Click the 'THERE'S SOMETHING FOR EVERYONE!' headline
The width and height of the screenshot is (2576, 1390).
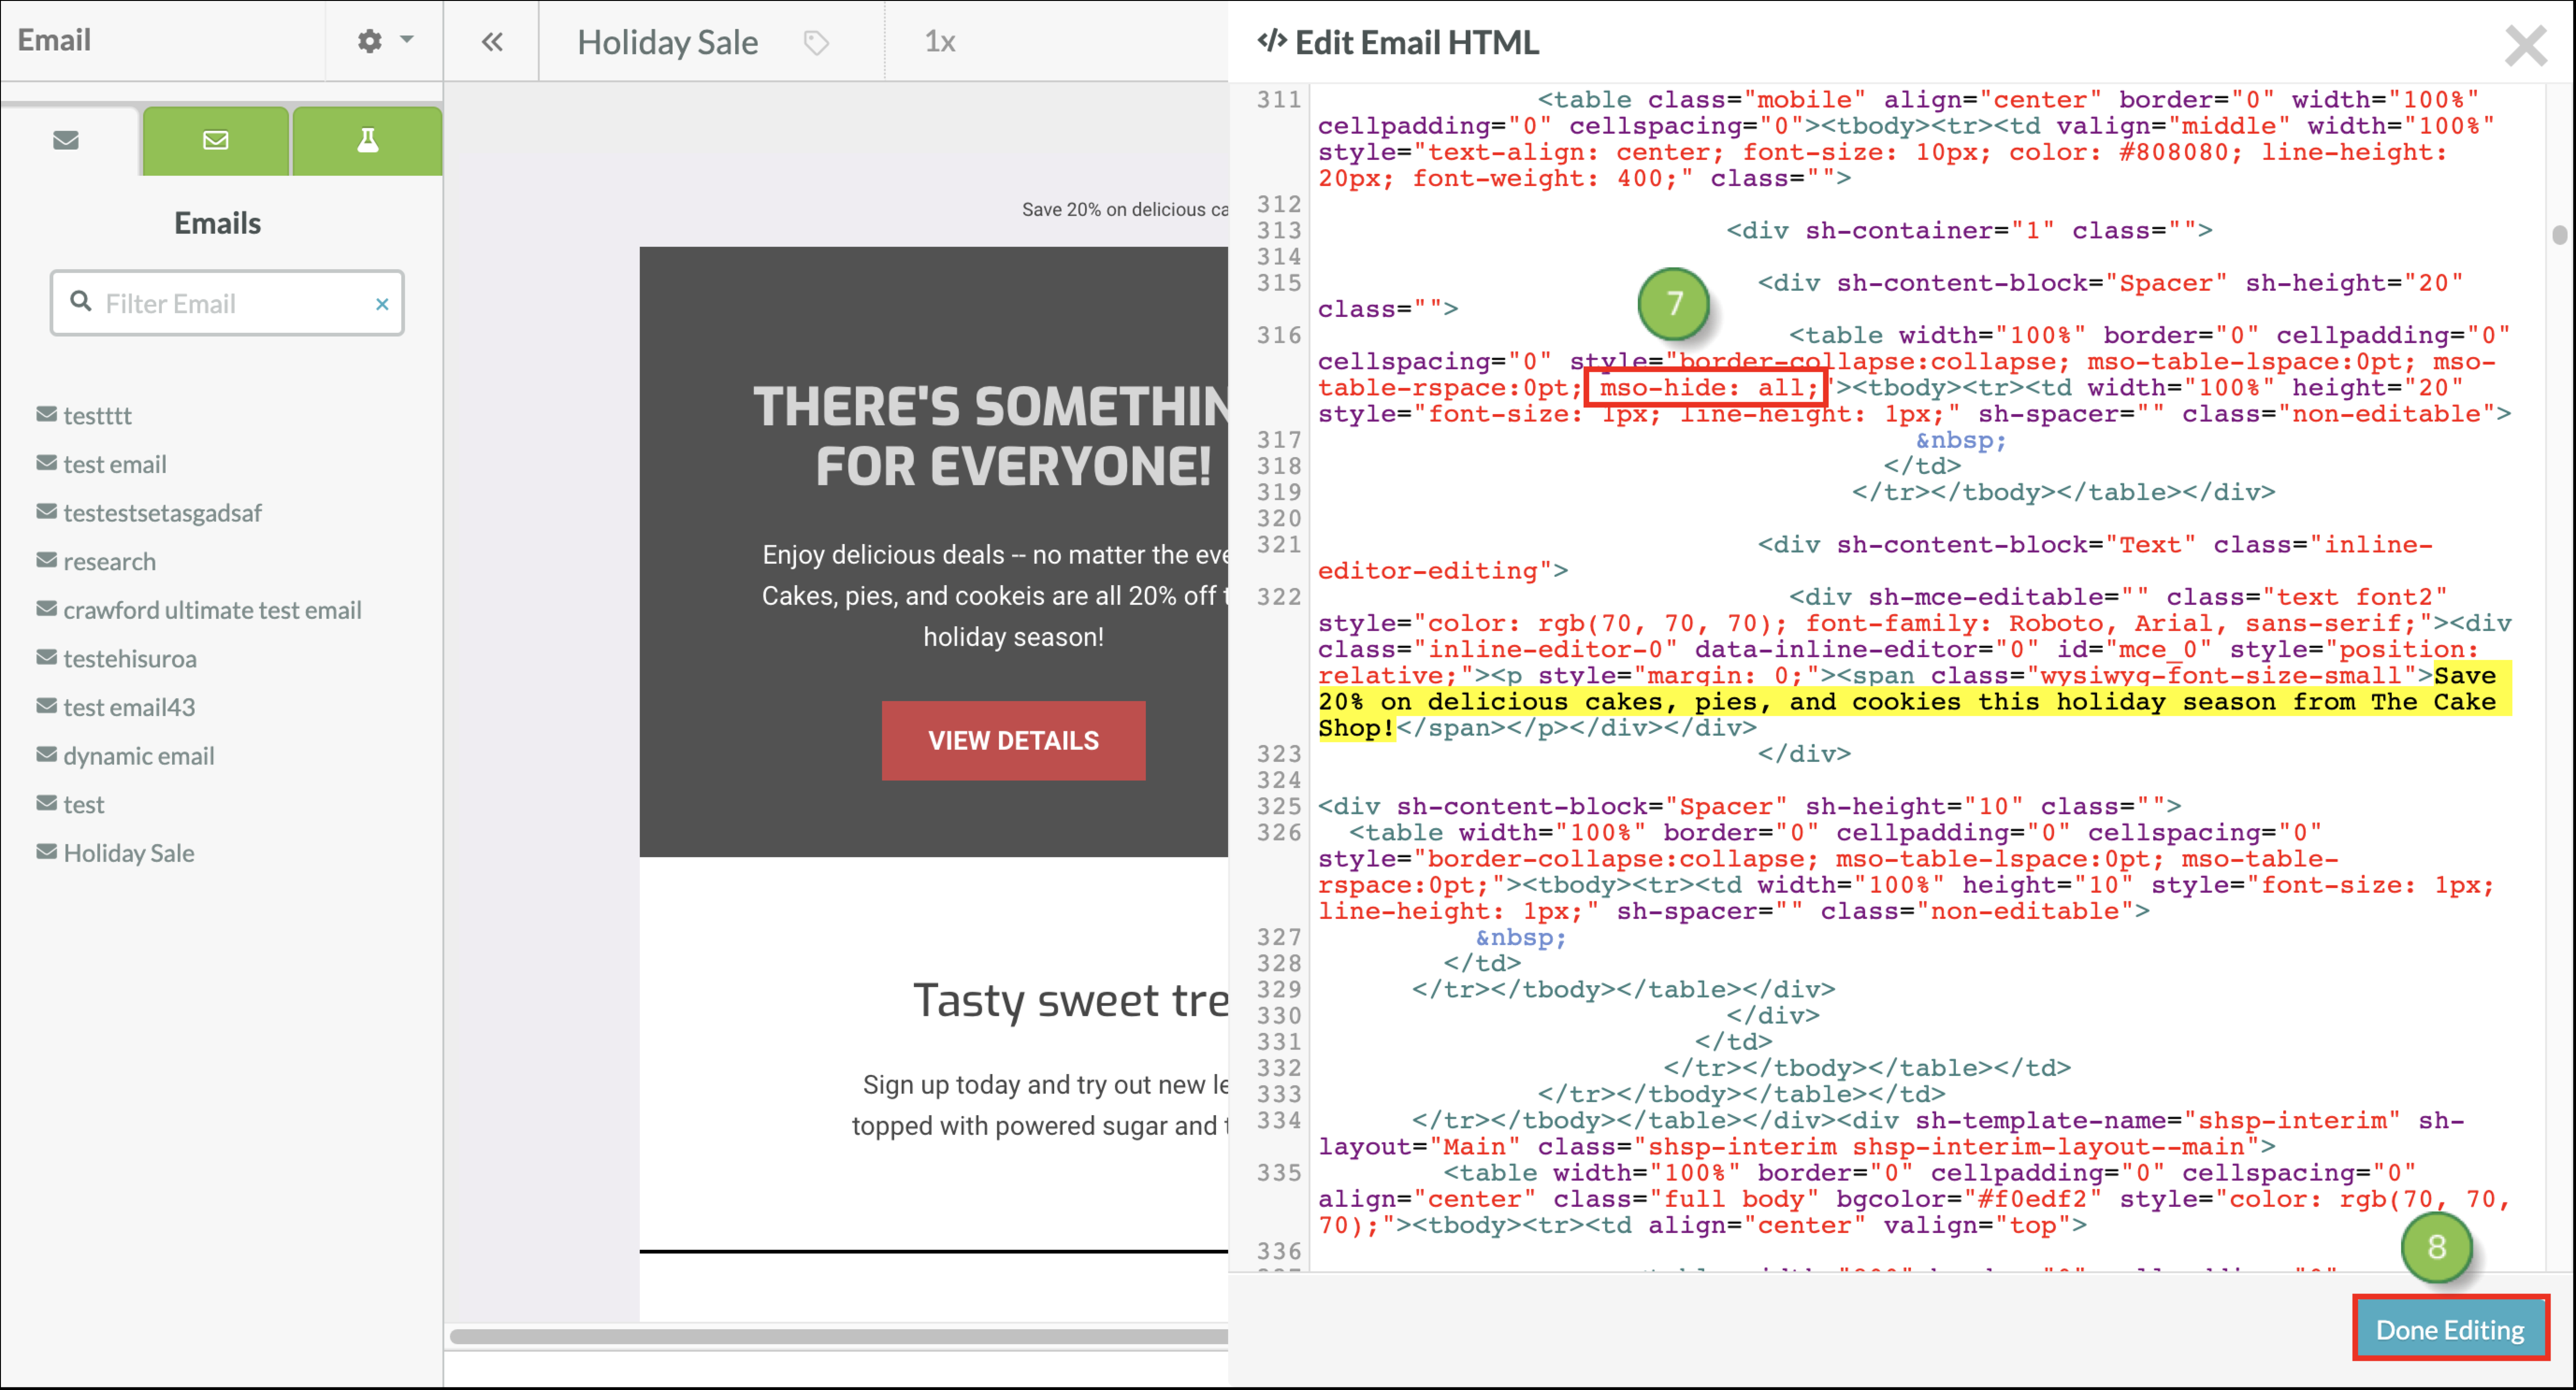(991, 437)
